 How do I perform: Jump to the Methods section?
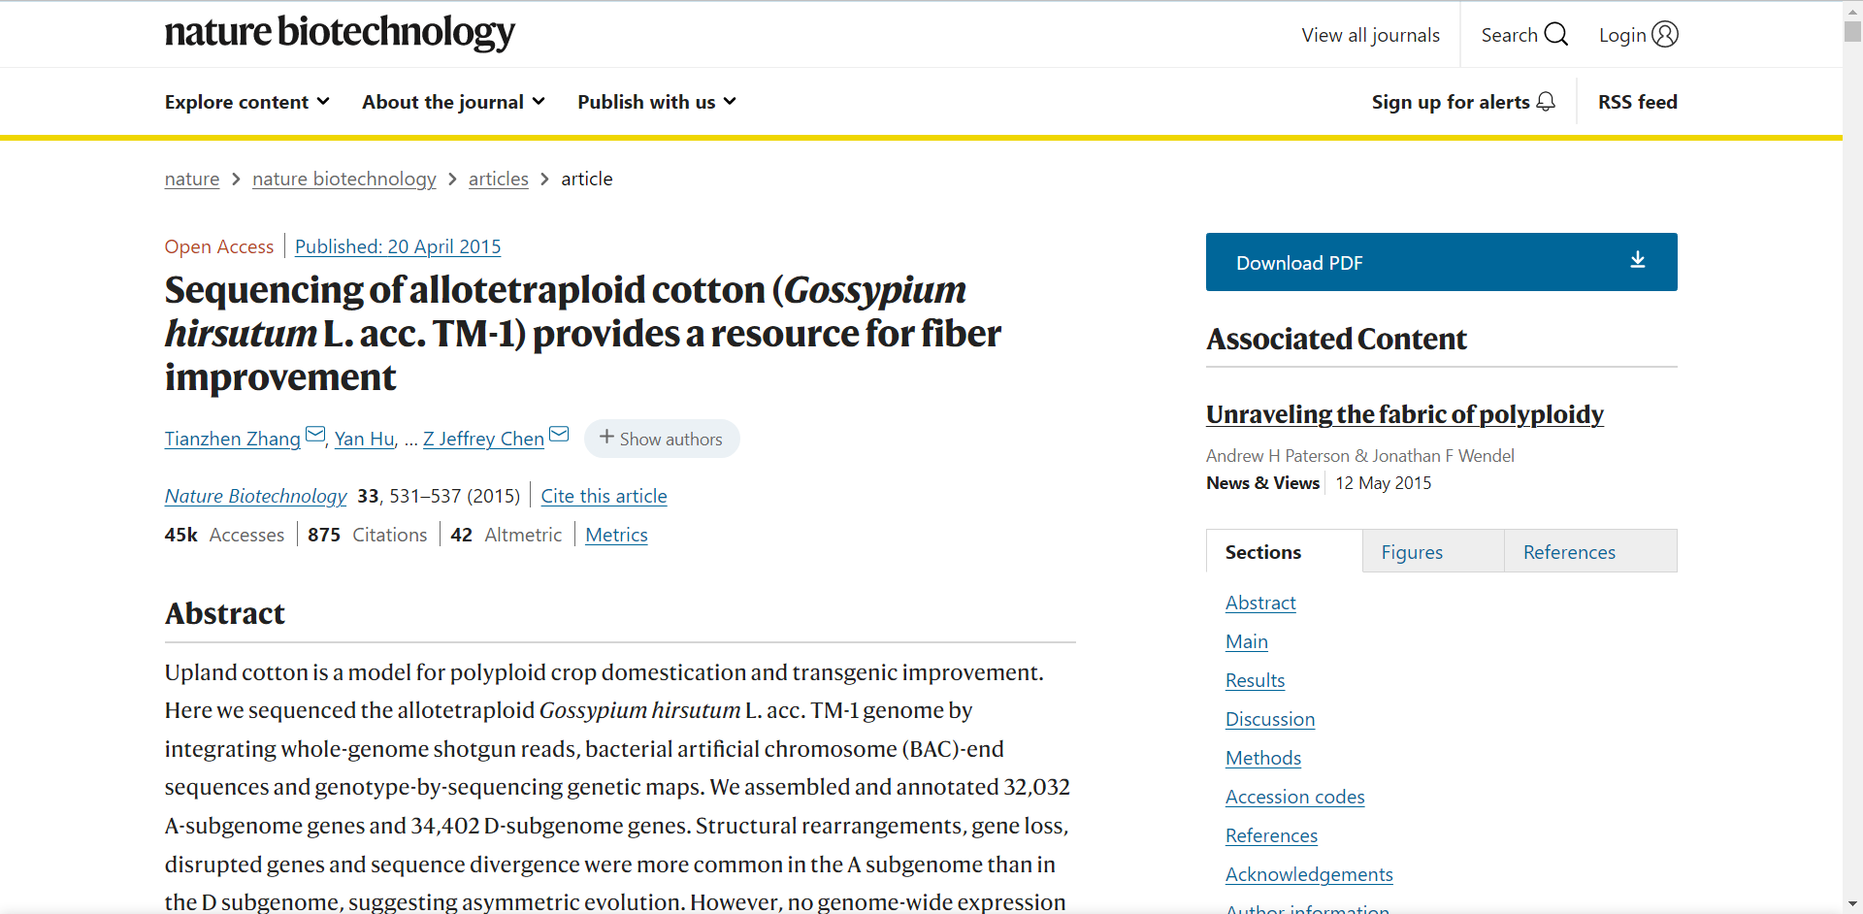pos(1262,758)
